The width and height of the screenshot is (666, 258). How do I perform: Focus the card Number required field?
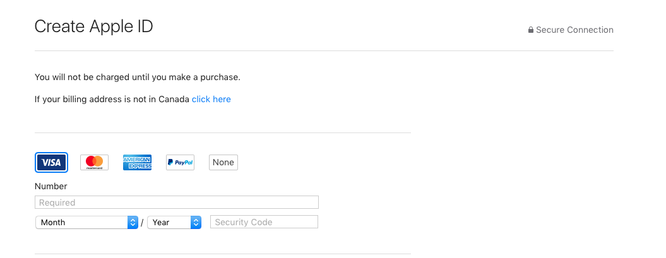point(177,202)
